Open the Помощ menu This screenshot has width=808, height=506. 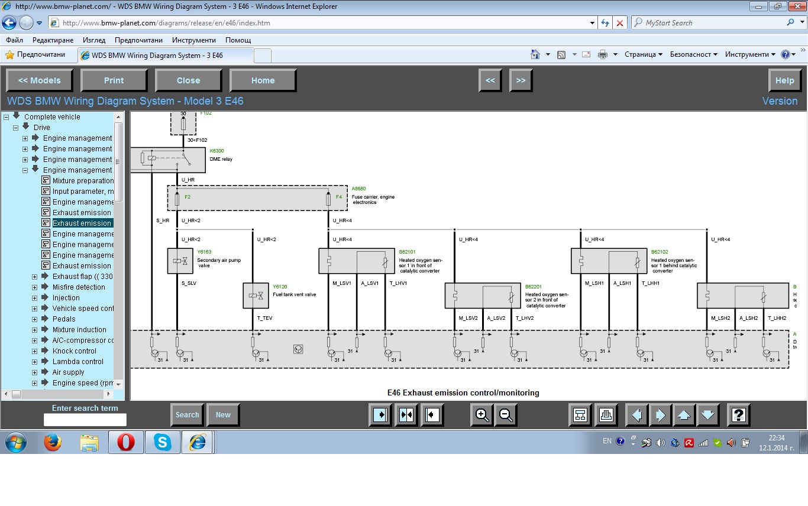238,40
